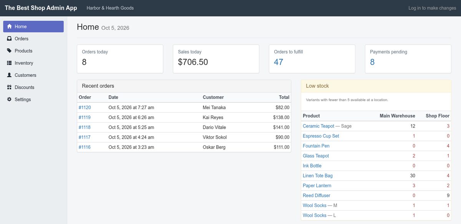Open the Customers list

click(33, 75)
